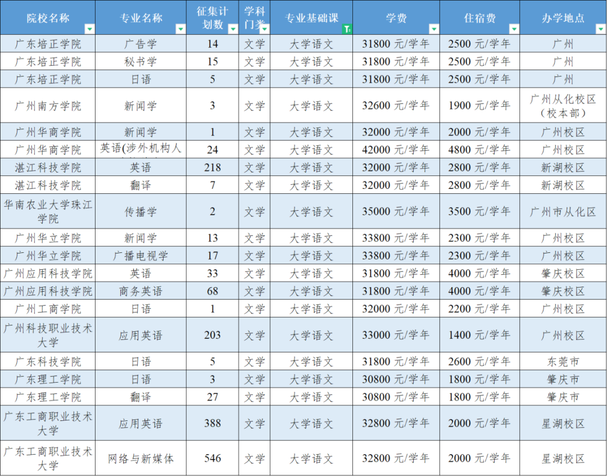Image resolution: width=607 pixels, height=476 pixels.
Task: Click the 广州科技职业技术大学 school cell
Action: [x=48, y=335]
